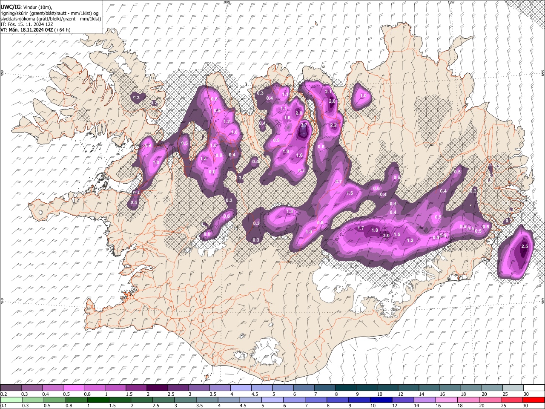This screenshot has height=409, width=545.
Task: Click the 2.8 snowfall value on the map
Action: pyautogui.click(x=333, y=101)
